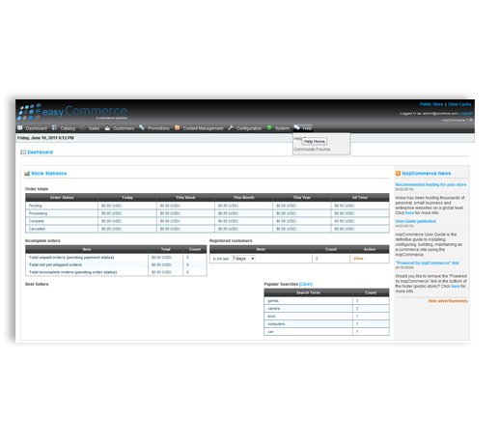This screenshot has width=499, height=443.
Task: Open the Public Store link
Action: pos(431,104)
